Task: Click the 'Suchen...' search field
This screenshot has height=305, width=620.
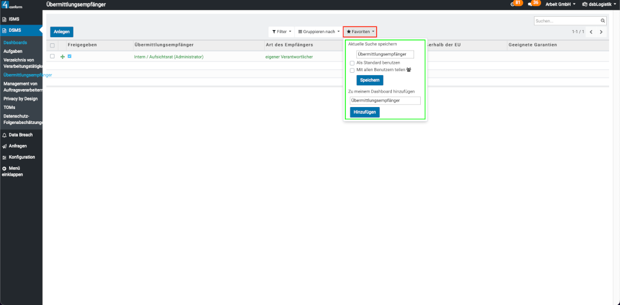Action: pyautogui.click(x=566, y=20)
